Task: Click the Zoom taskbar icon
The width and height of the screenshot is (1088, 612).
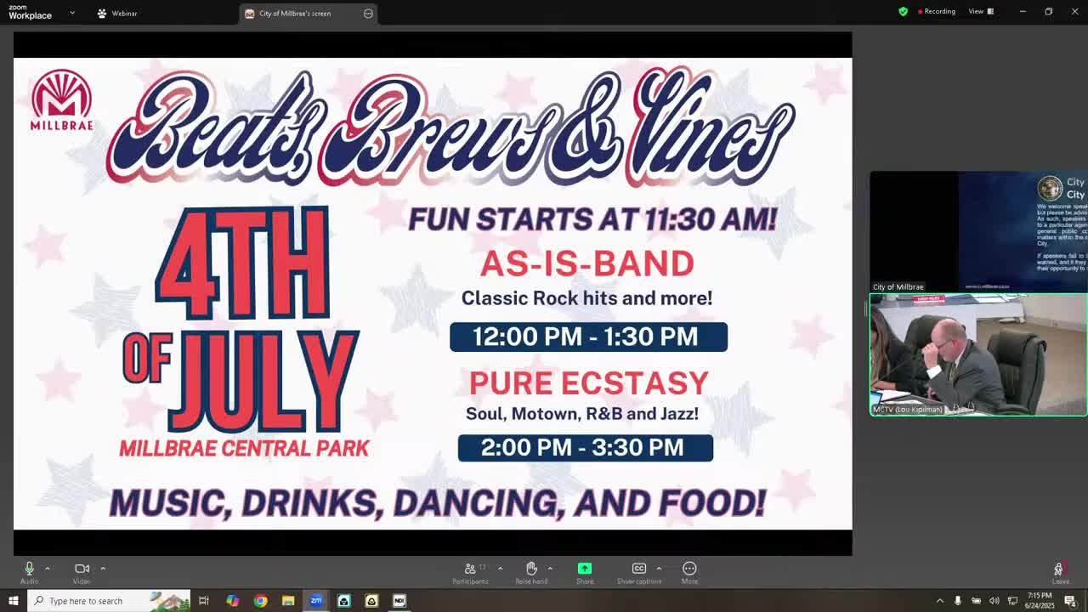Action: click(x=315, y=601)
